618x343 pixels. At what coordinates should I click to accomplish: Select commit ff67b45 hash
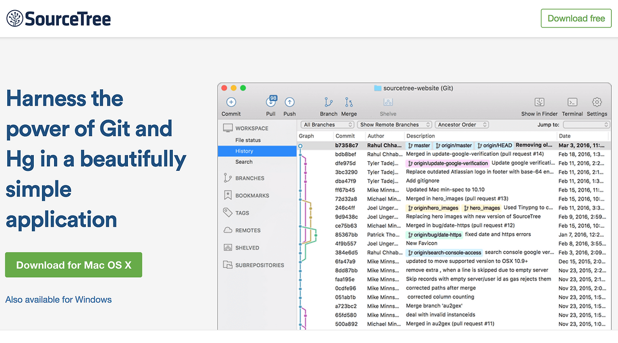tap(345, 190)
